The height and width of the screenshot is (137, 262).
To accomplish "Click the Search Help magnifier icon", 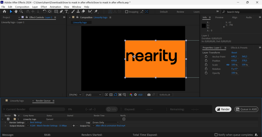I will tap(223, 12).
